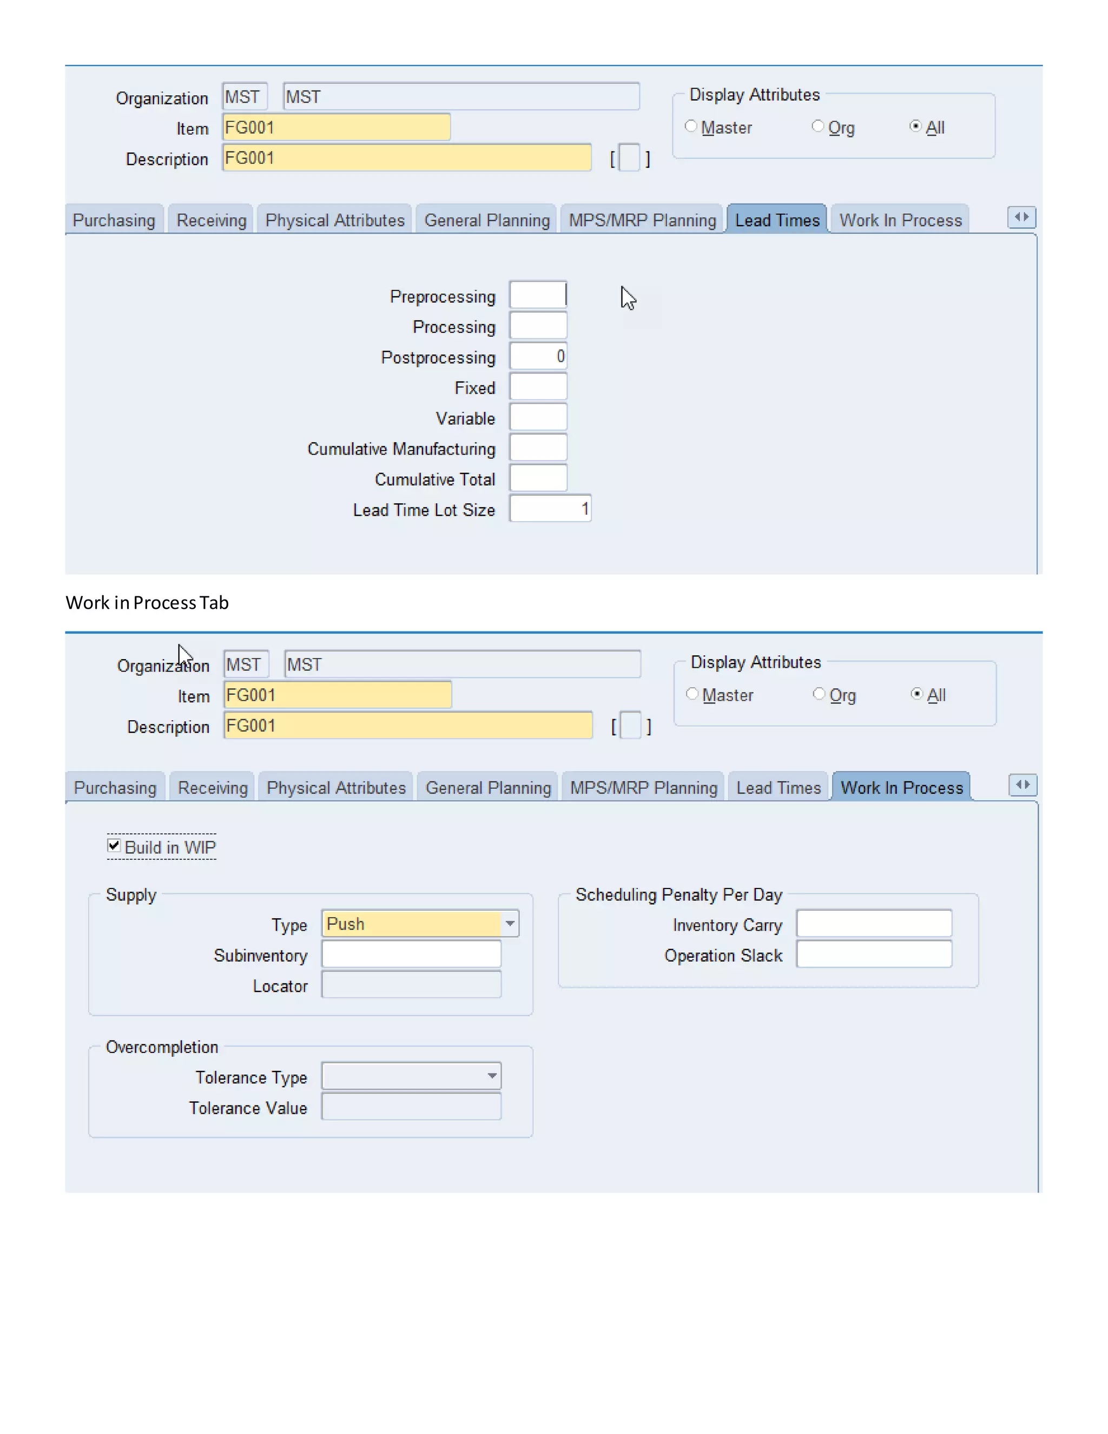1108x1434 pixels.
Task: Click the Cumulative Manufacturing field
Action: click(538, 447)
